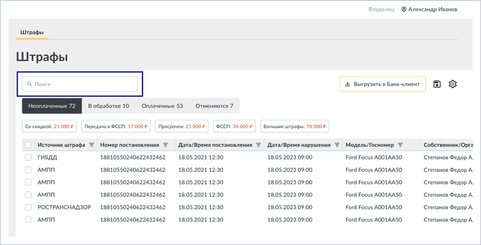Click the Штрафы page heading
The image size is (481, 245).
(42, 57)
